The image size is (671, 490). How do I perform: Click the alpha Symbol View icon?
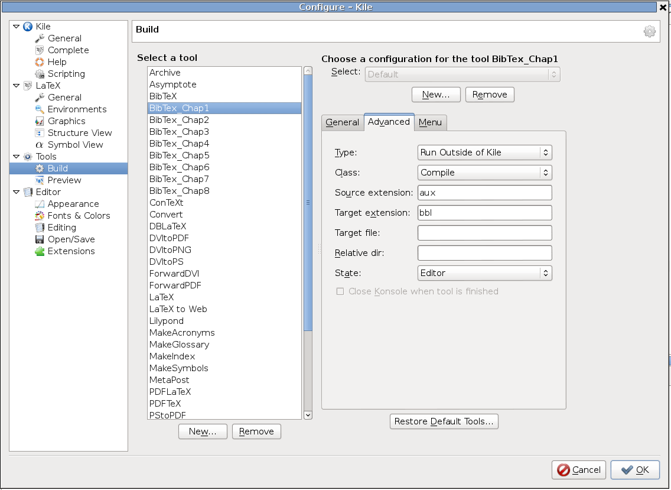pyautogui.click(x=40, y=145)
